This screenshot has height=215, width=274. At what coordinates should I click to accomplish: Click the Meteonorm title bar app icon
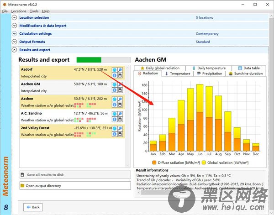click(x=5, y=5)
